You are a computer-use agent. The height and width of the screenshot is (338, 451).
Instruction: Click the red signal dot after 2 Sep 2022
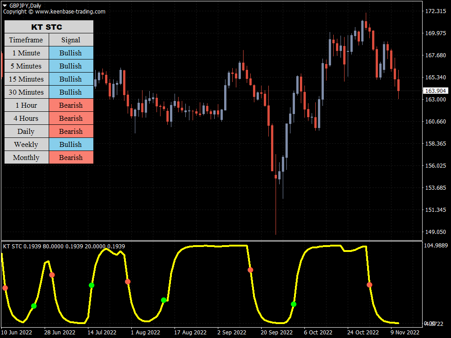point(250,270)
